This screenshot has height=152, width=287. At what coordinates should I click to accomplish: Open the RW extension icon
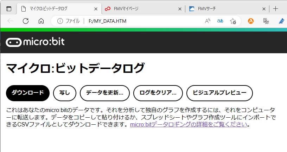[266, 21]
